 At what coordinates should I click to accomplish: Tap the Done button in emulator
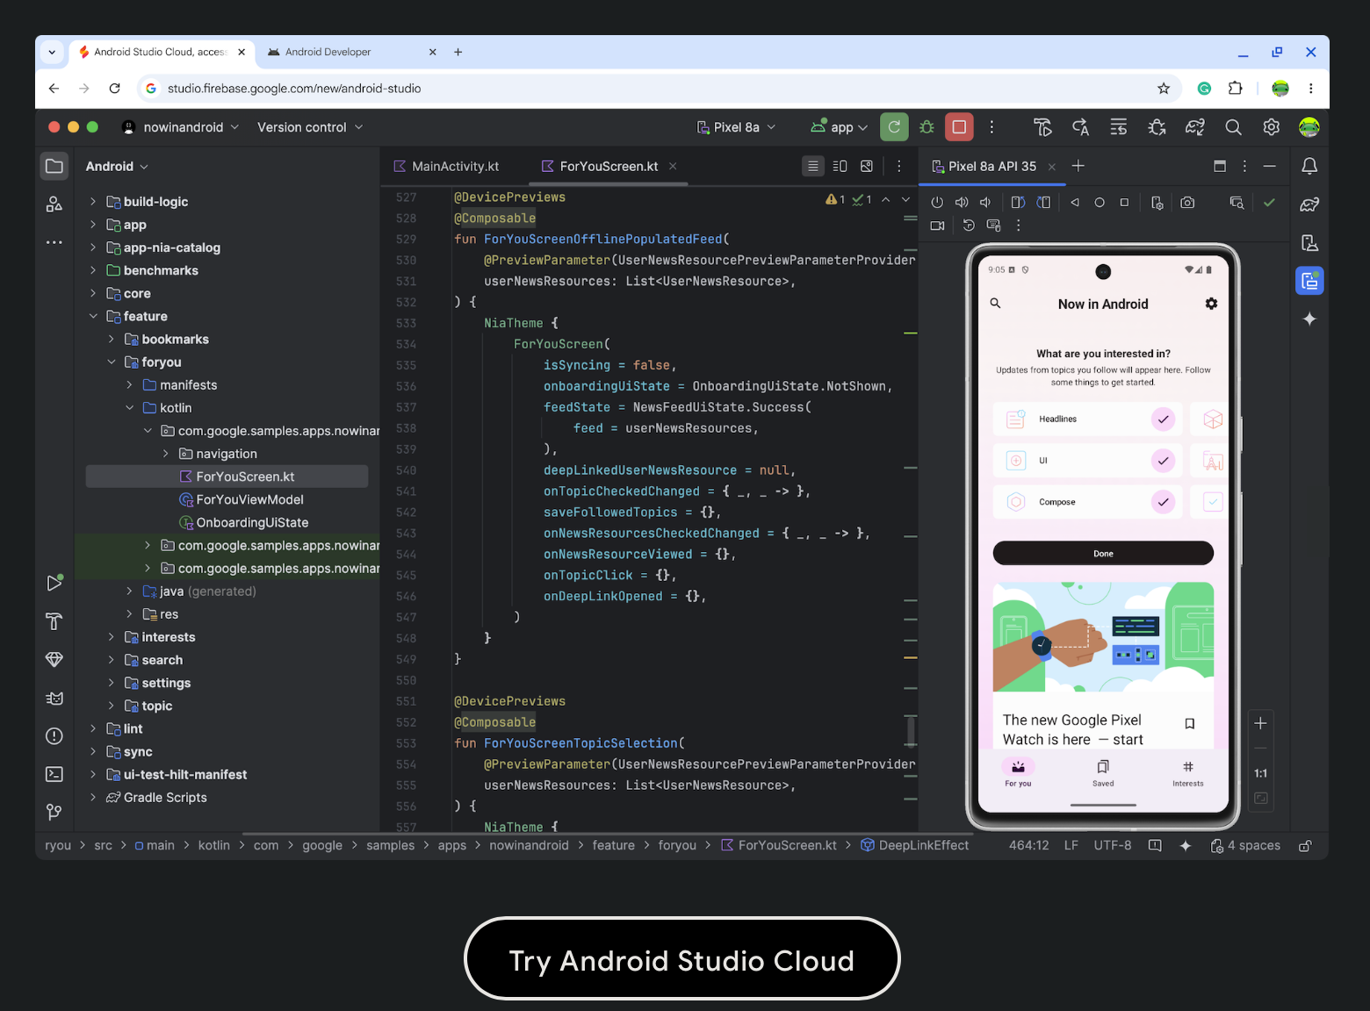click(1103, 554)
